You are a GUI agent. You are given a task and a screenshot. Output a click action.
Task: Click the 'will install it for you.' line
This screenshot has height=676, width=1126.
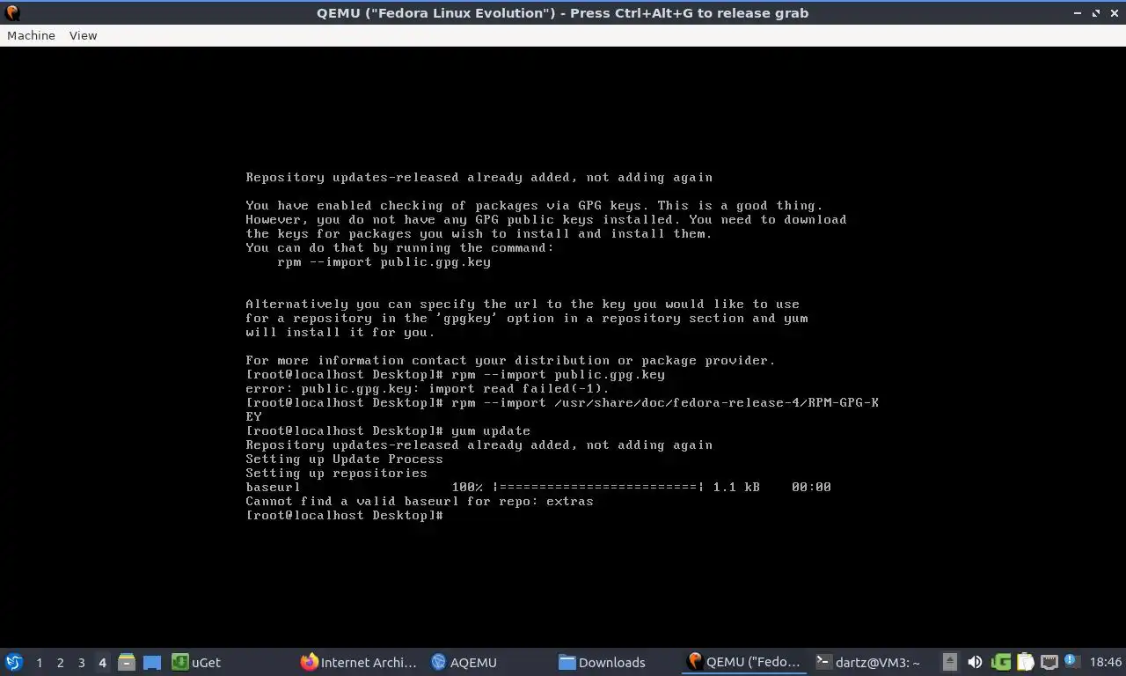click(x=340, y=332)
